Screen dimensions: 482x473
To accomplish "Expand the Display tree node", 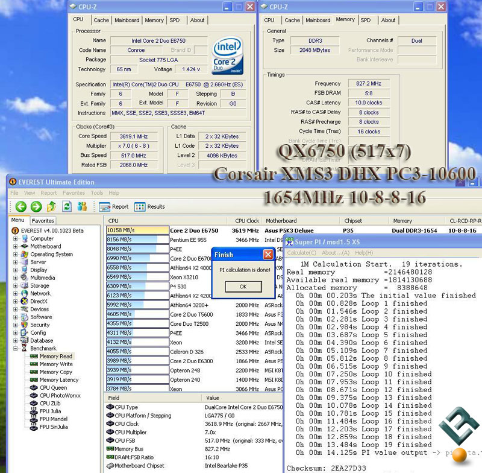I will (x=16, y=270).
